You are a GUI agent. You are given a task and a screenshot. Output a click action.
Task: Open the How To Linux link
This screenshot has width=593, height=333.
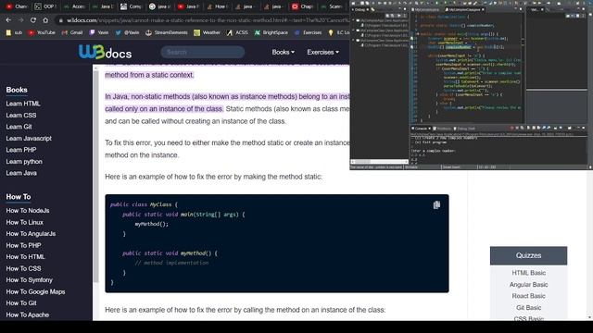[25, 222]
